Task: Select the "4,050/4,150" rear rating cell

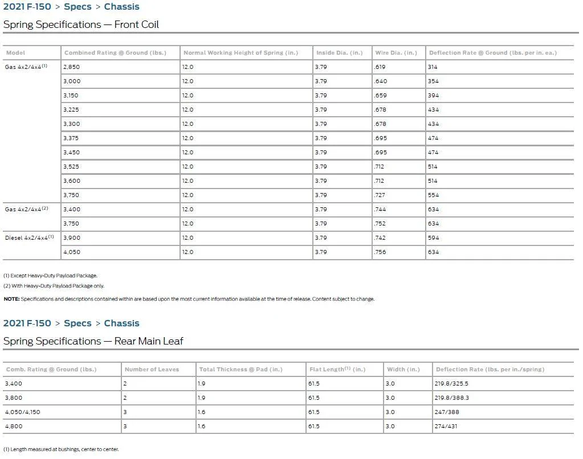Action: coord(23,412)
